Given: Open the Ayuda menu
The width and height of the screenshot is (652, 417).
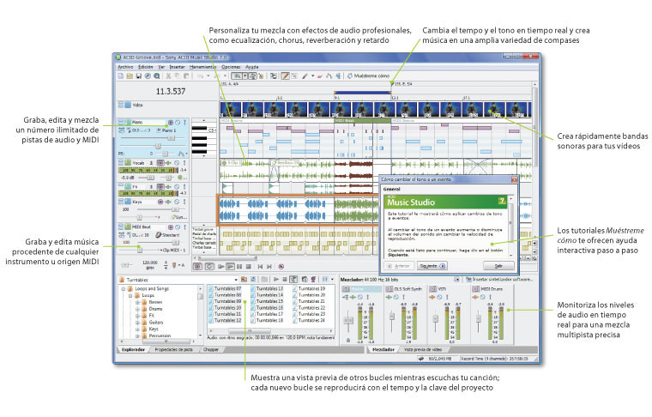Looking at the screenshot, I should pyautogui.click(x=252, y=67).
